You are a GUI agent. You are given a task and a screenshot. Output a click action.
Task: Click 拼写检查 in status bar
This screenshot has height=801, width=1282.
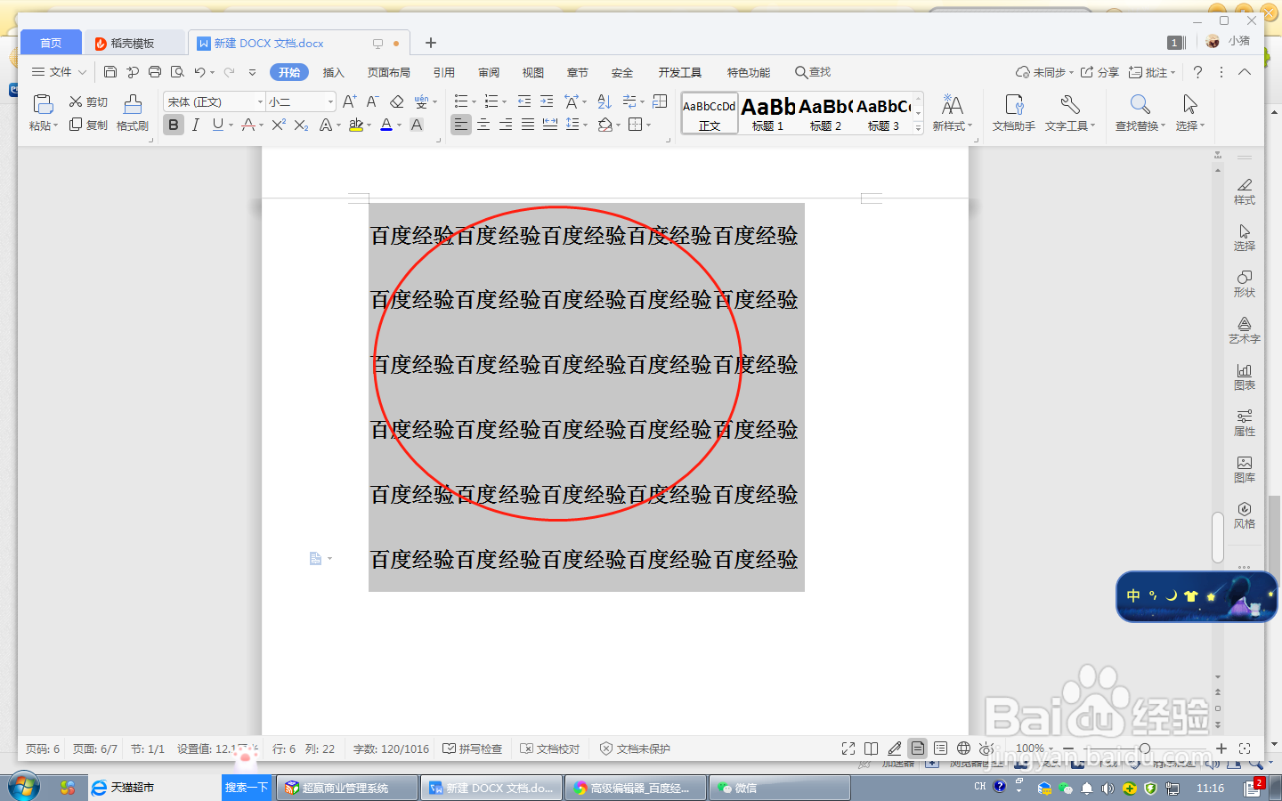click(x=473, y=748)
